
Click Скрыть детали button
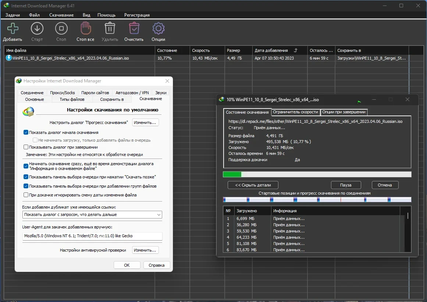coord(253,185)
